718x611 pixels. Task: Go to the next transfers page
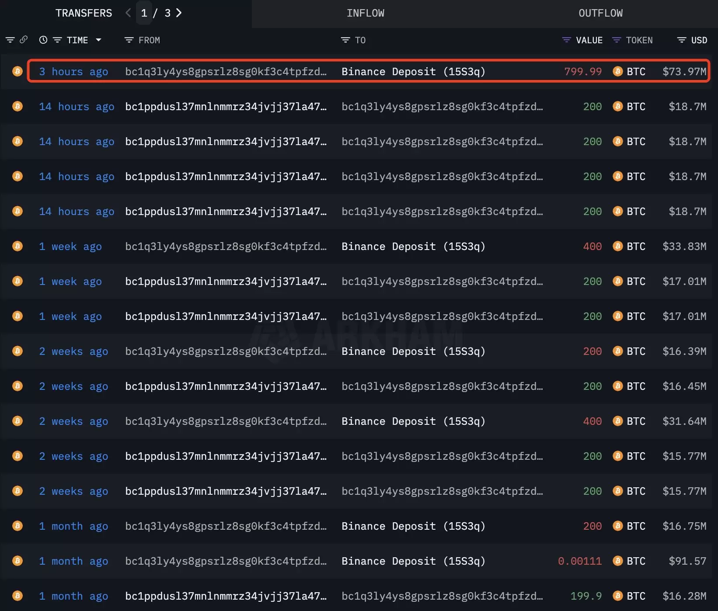pyautogui.click(x=179, y=13)
